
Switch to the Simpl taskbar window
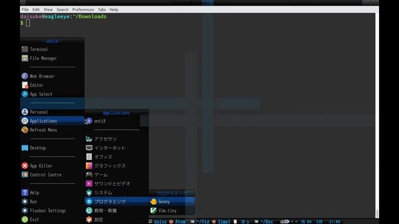pos(221,222)
